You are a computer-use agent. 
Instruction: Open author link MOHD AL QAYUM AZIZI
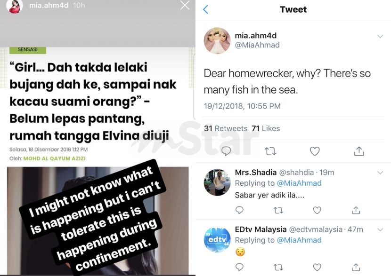[54, 158]
